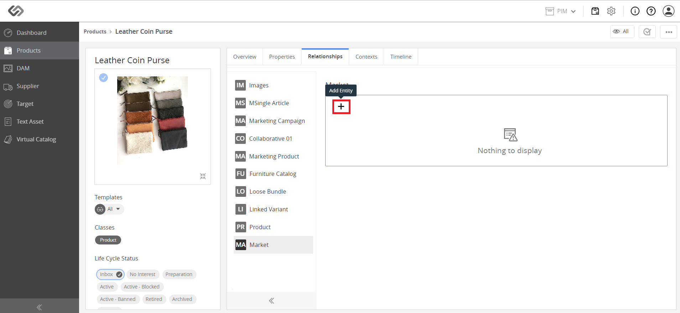Open the Marketing Campaign relationship
680x313 pixels.
[273, 121]
